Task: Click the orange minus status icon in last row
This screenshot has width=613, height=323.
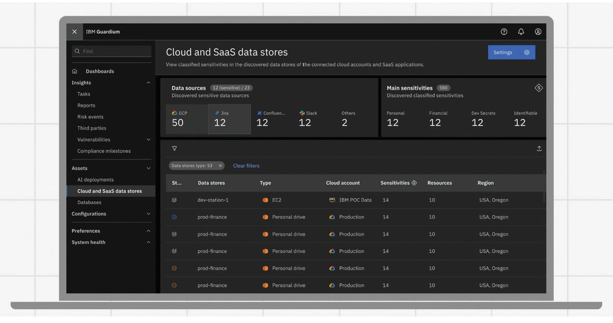Action: [174, 285]
